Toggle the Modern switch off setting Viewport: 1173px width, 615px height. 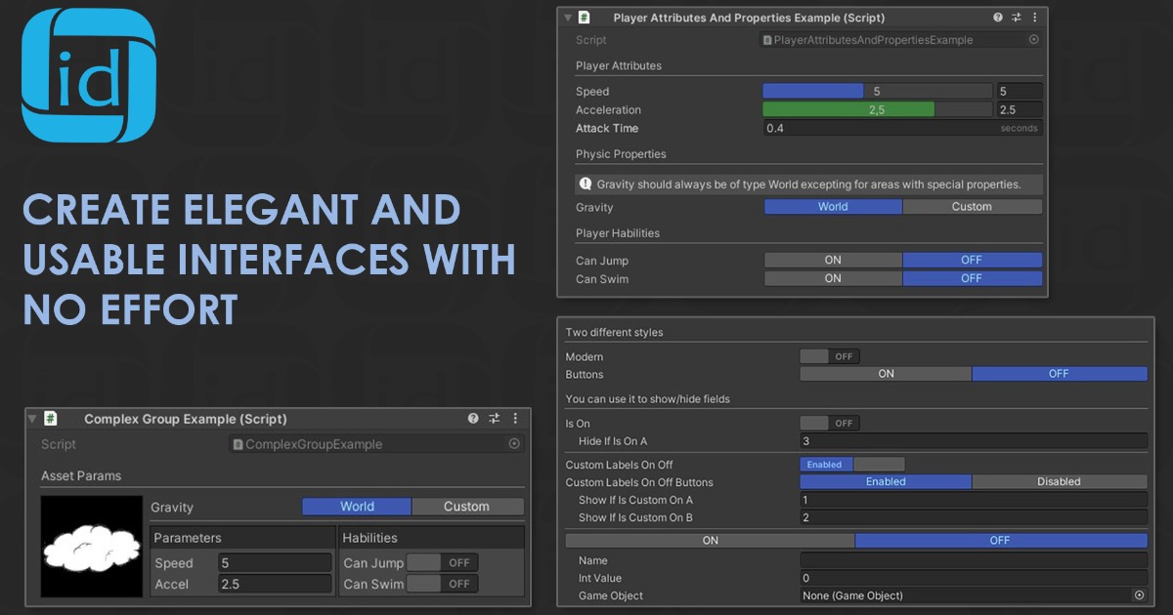coord(830,355)
